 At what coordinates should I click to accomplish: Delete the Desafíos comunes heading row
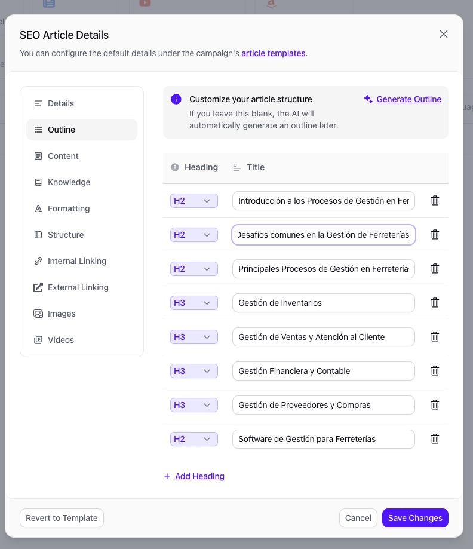pyautogui.click(x=435, y=235)
